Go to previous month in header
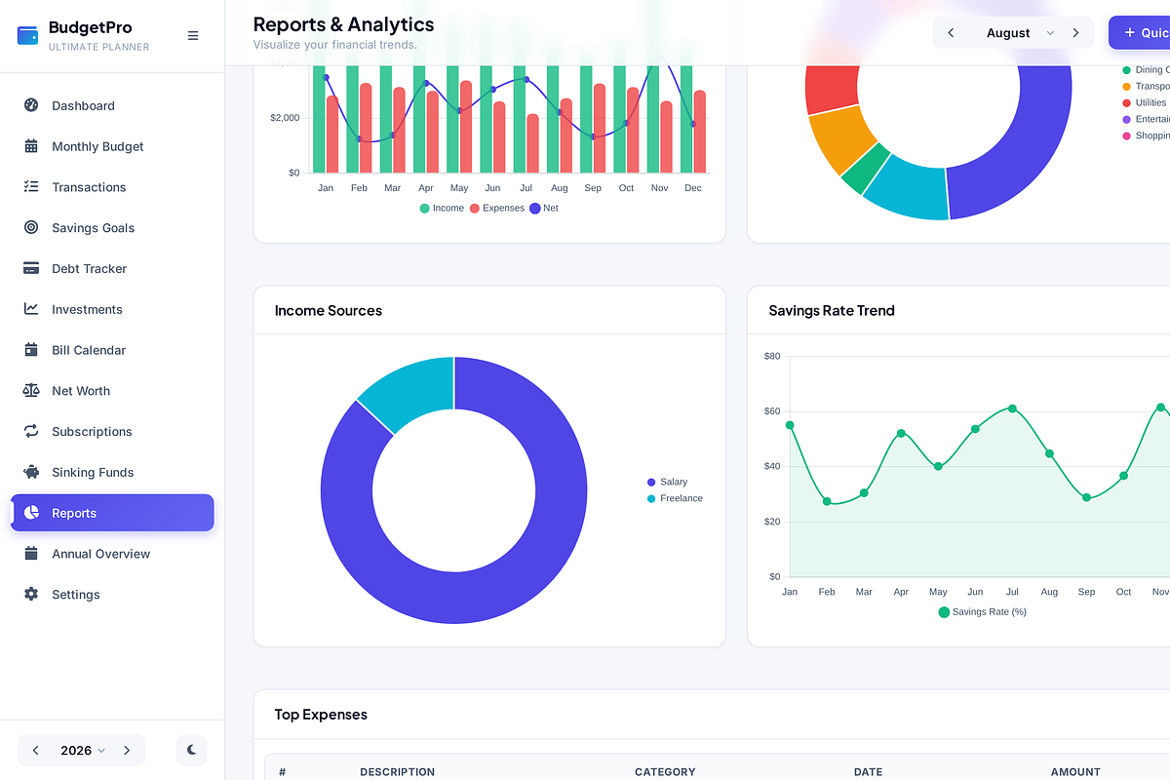Image resolution: width=1170 pixels, height=780 pixels. (x=951, y=33)
